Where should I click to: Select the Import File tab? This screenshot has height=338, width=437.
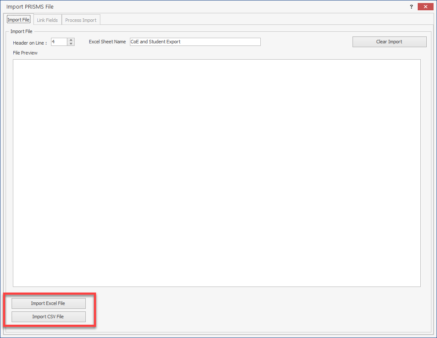point(18,20)
